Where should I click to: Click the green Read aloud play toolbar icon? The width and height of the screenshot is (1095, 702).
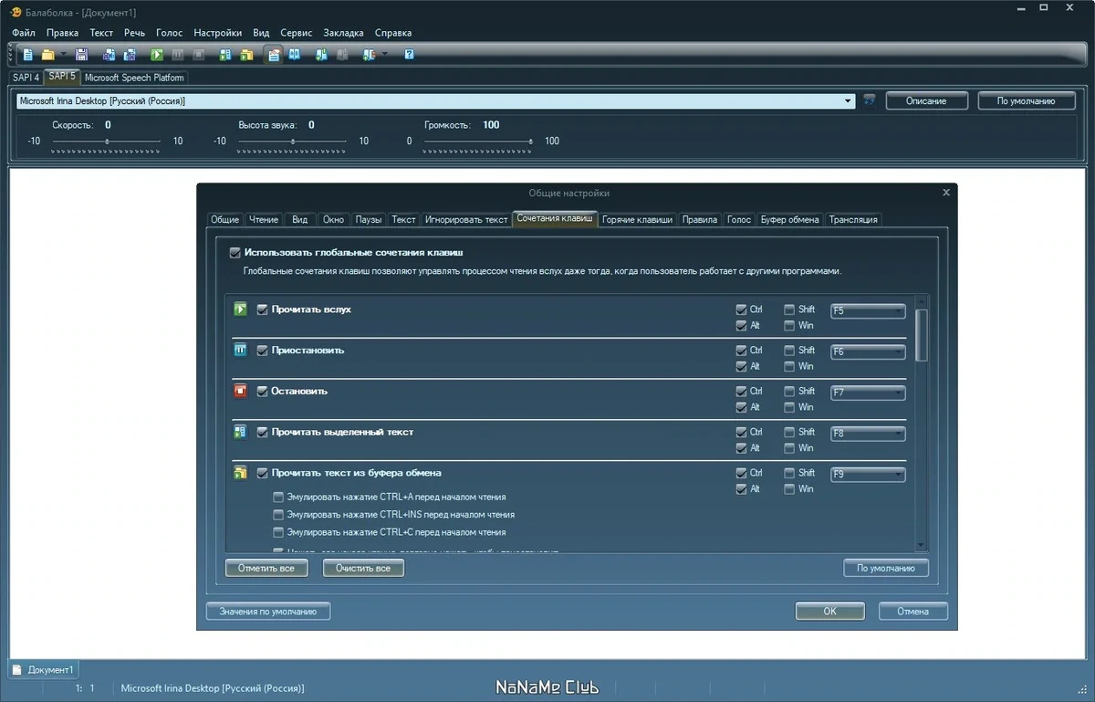(x=157, y=55)
